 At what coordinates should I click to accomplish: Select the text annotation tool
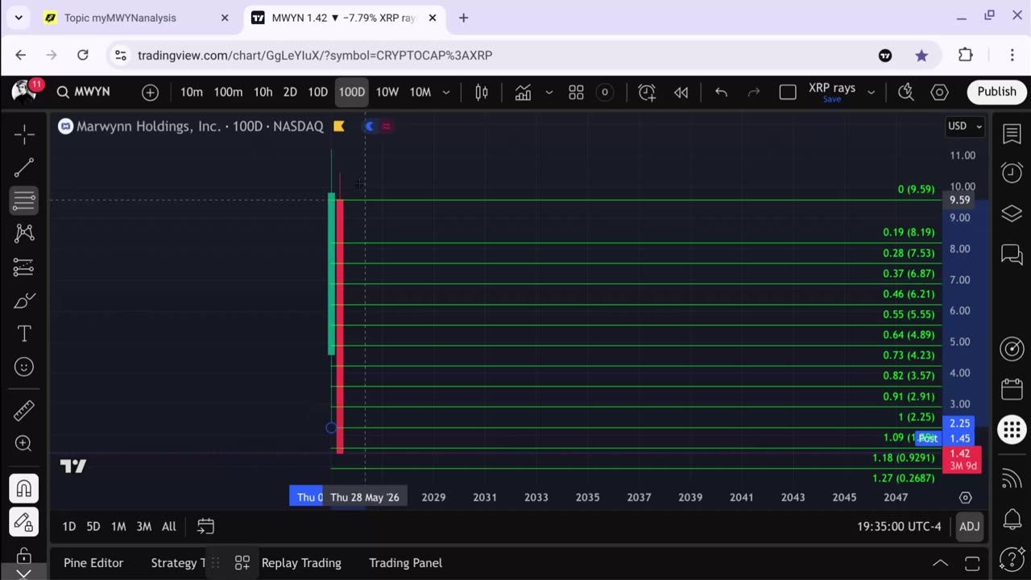[x=24, y=333]
